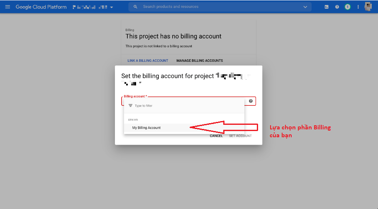
Task: Click the Billing account help icon
Action: (251, 101)
